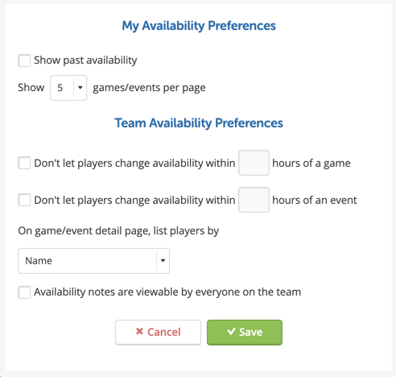The height and width of the screenshot is (377, 396).
Task: Open the games/events per page value showing 5
Action: 68,88
